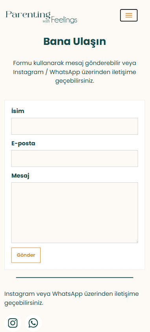The width and height of the screenshot is (150, 332).
Task: Open the Instagram profile icon
Action: (13, 323)
